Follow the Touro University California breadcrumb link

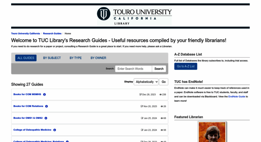[x=26, y=34]
